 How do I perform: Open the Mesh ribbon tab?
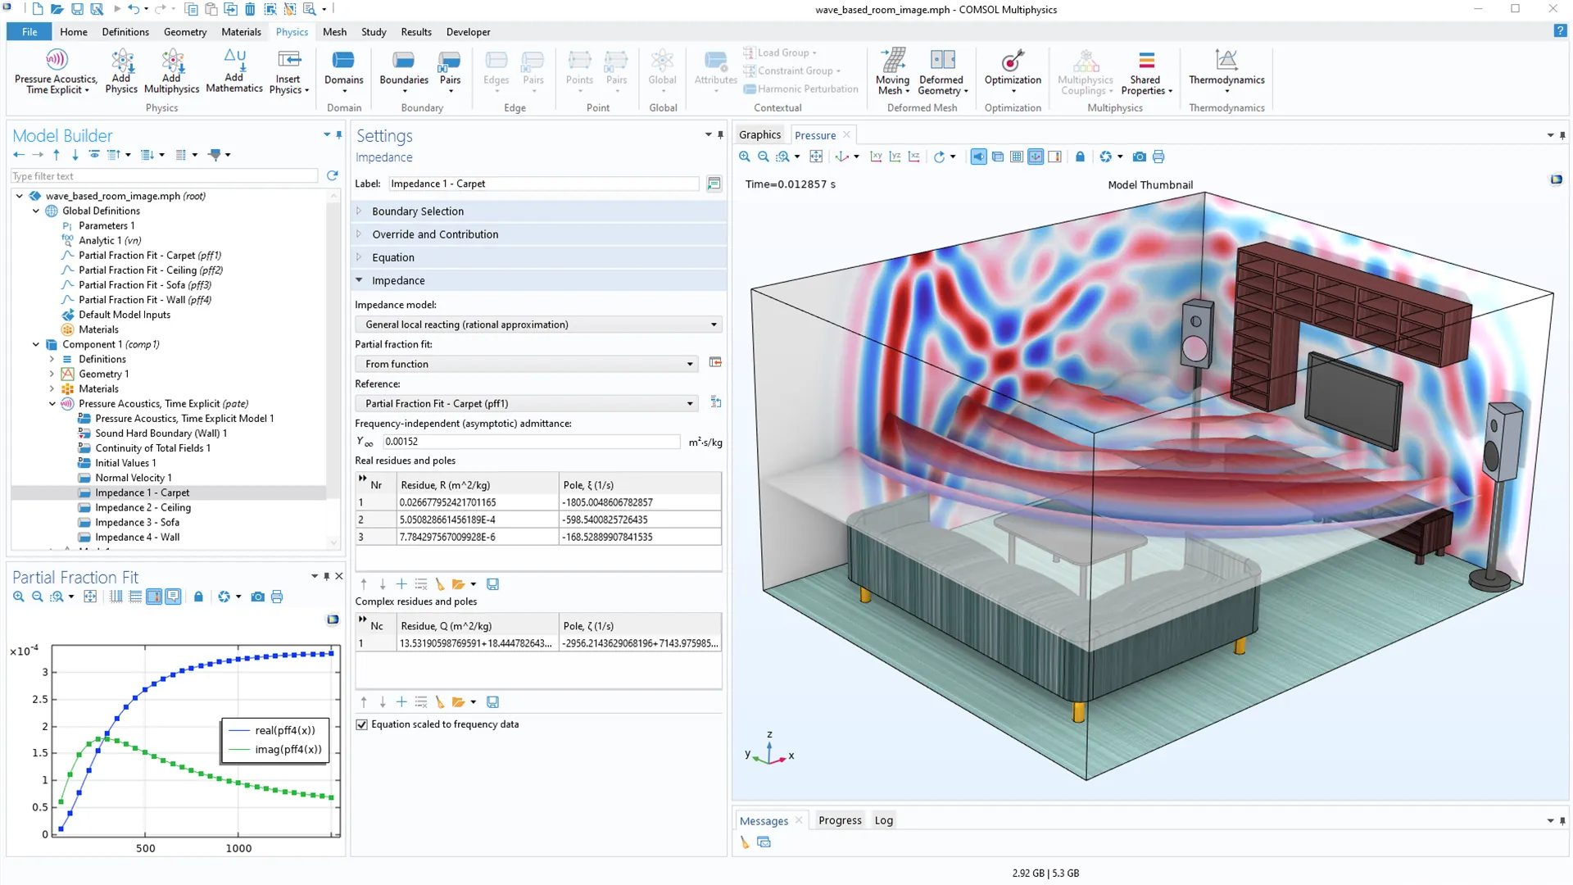pyautogui.click(x=334, y=32)
